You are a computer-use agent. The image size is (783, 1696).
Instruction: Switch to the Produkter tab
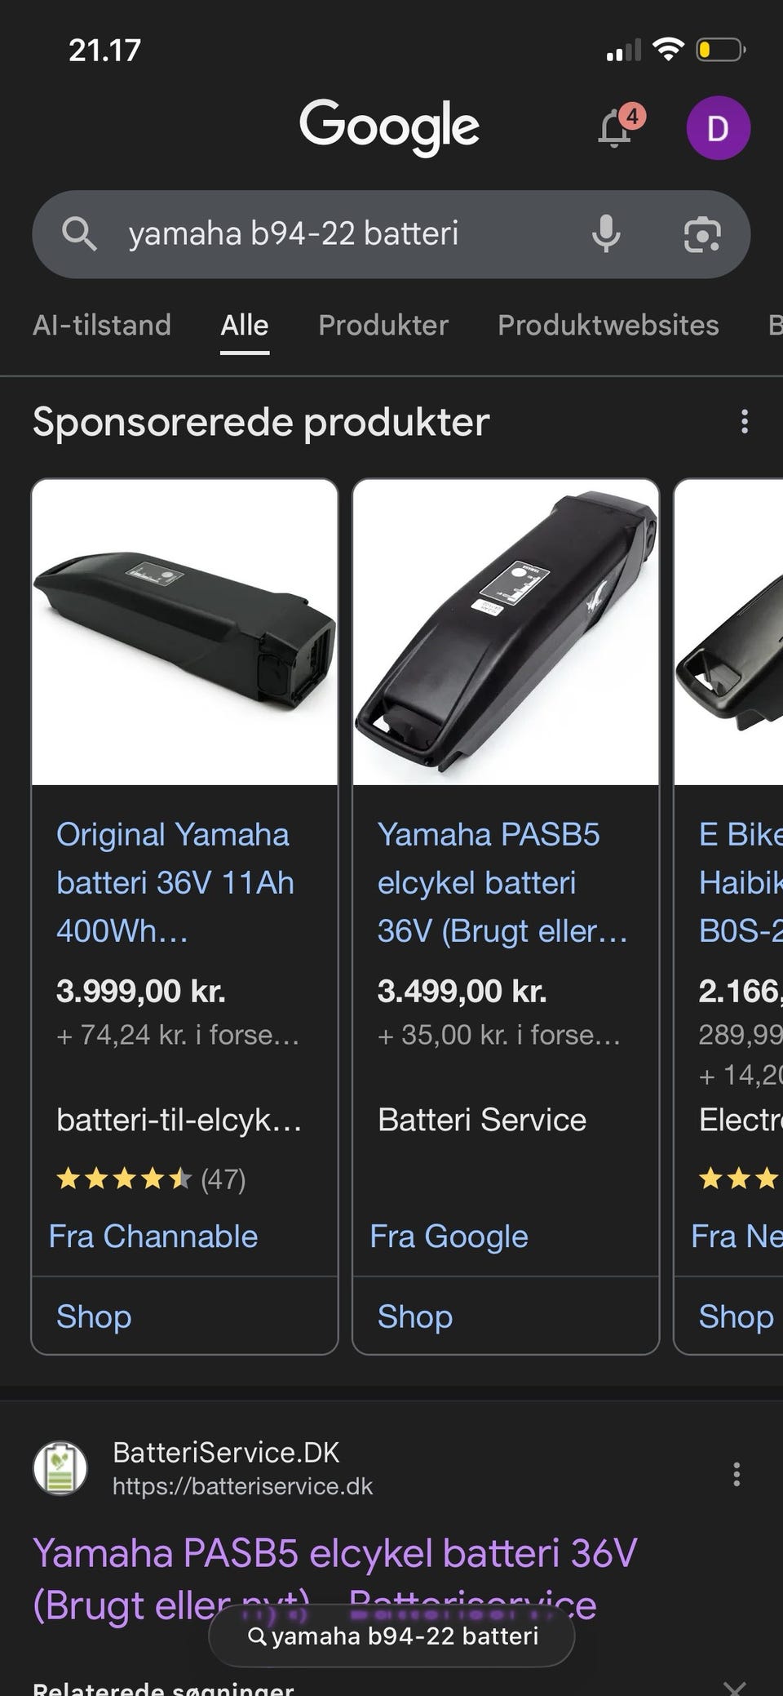tap(383, 325)
